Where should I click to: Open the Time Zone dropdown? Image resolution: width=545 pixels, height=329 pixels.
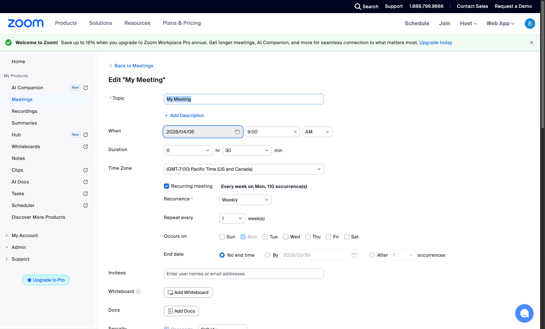pos(244,169)
